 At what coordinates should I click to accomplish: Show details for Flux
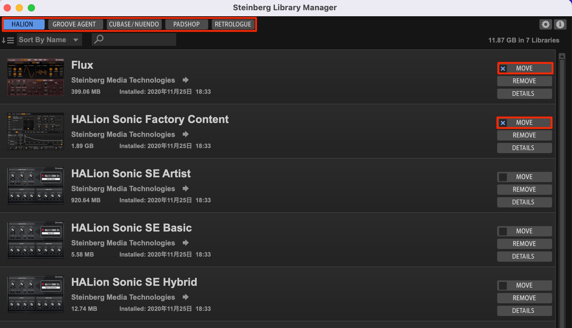[x=524, y=94]
